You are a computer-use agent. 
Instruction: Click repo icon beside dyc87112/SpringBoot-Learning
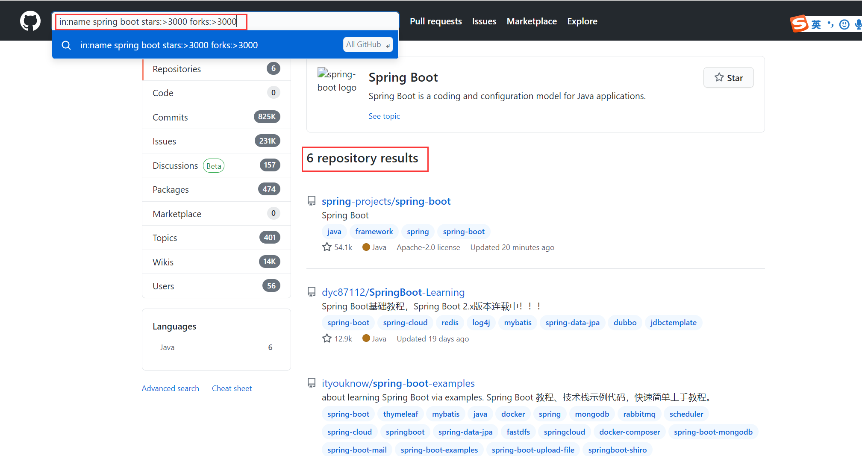click(x=312, y=292)
